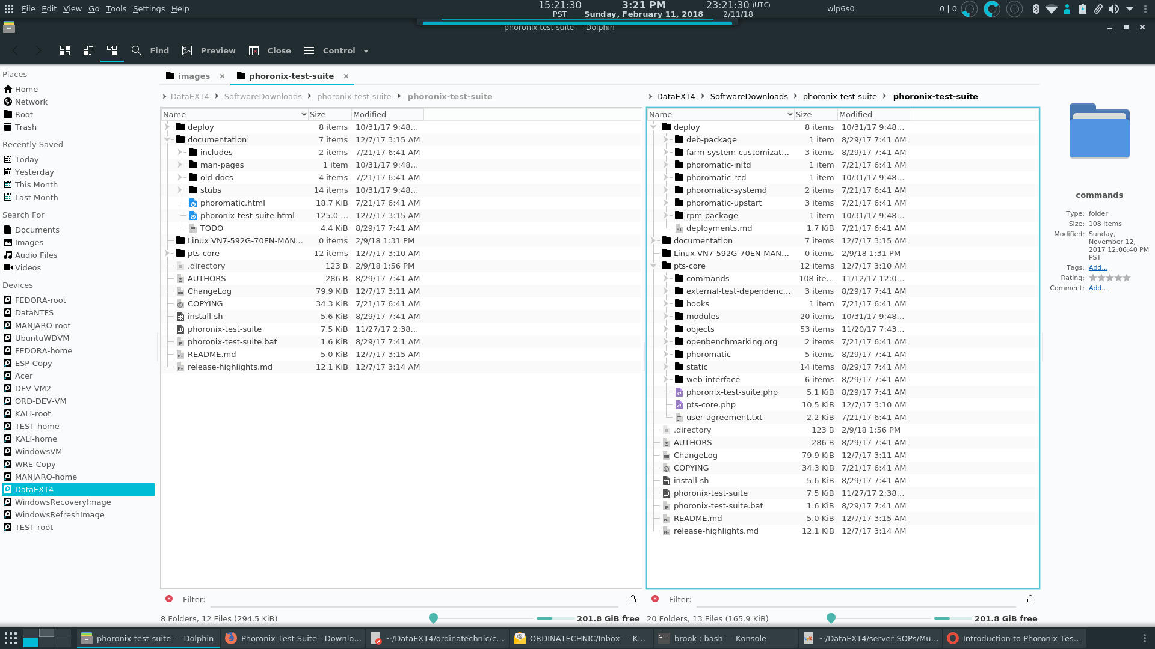Expand documentation folder in right pane
This screenshot has height=649, width=1155.
(x=654, y=240)
